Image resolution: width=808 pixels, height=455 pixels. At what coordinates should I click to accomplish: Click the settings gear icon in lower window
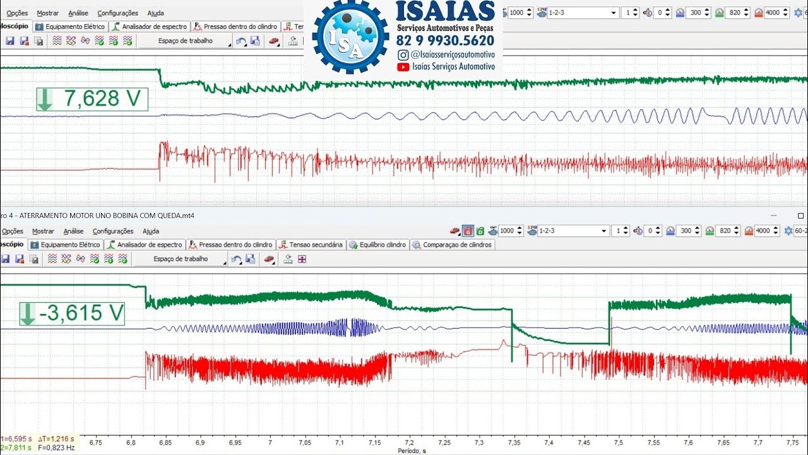pyautogui.click(x=788, y=231)
